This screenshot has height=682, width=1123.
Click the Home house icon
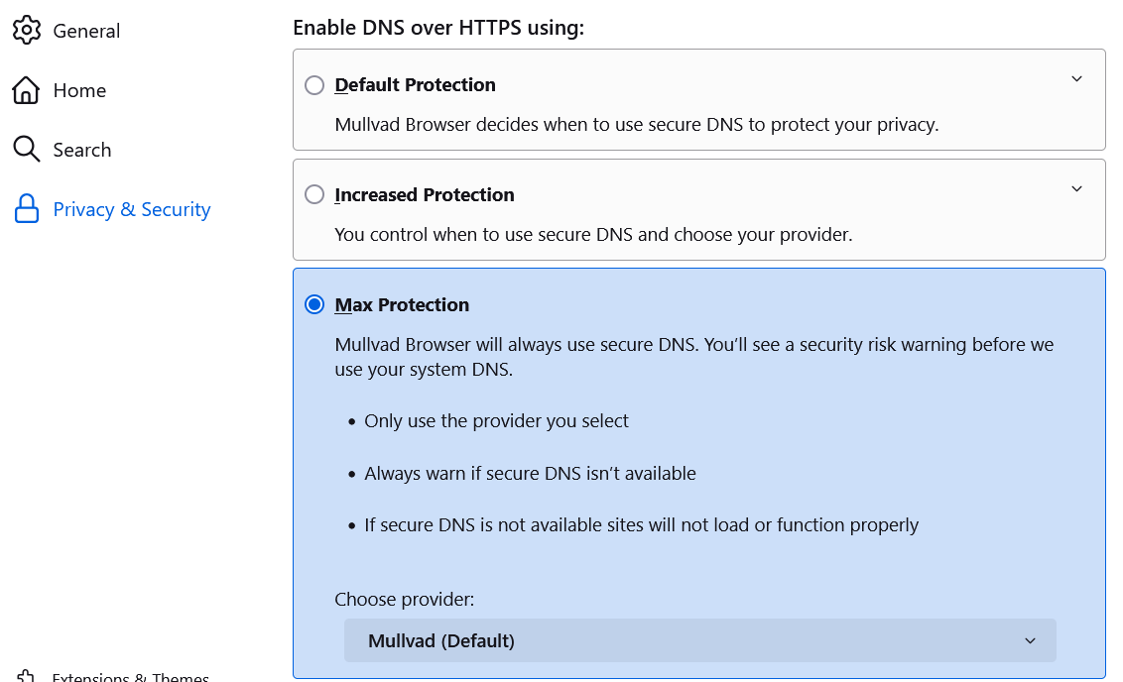pyautogui.click(x=26, y=90)
